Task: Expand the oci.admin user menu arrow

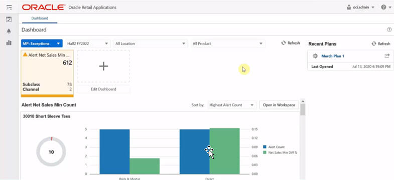Action: pos(373,7)
